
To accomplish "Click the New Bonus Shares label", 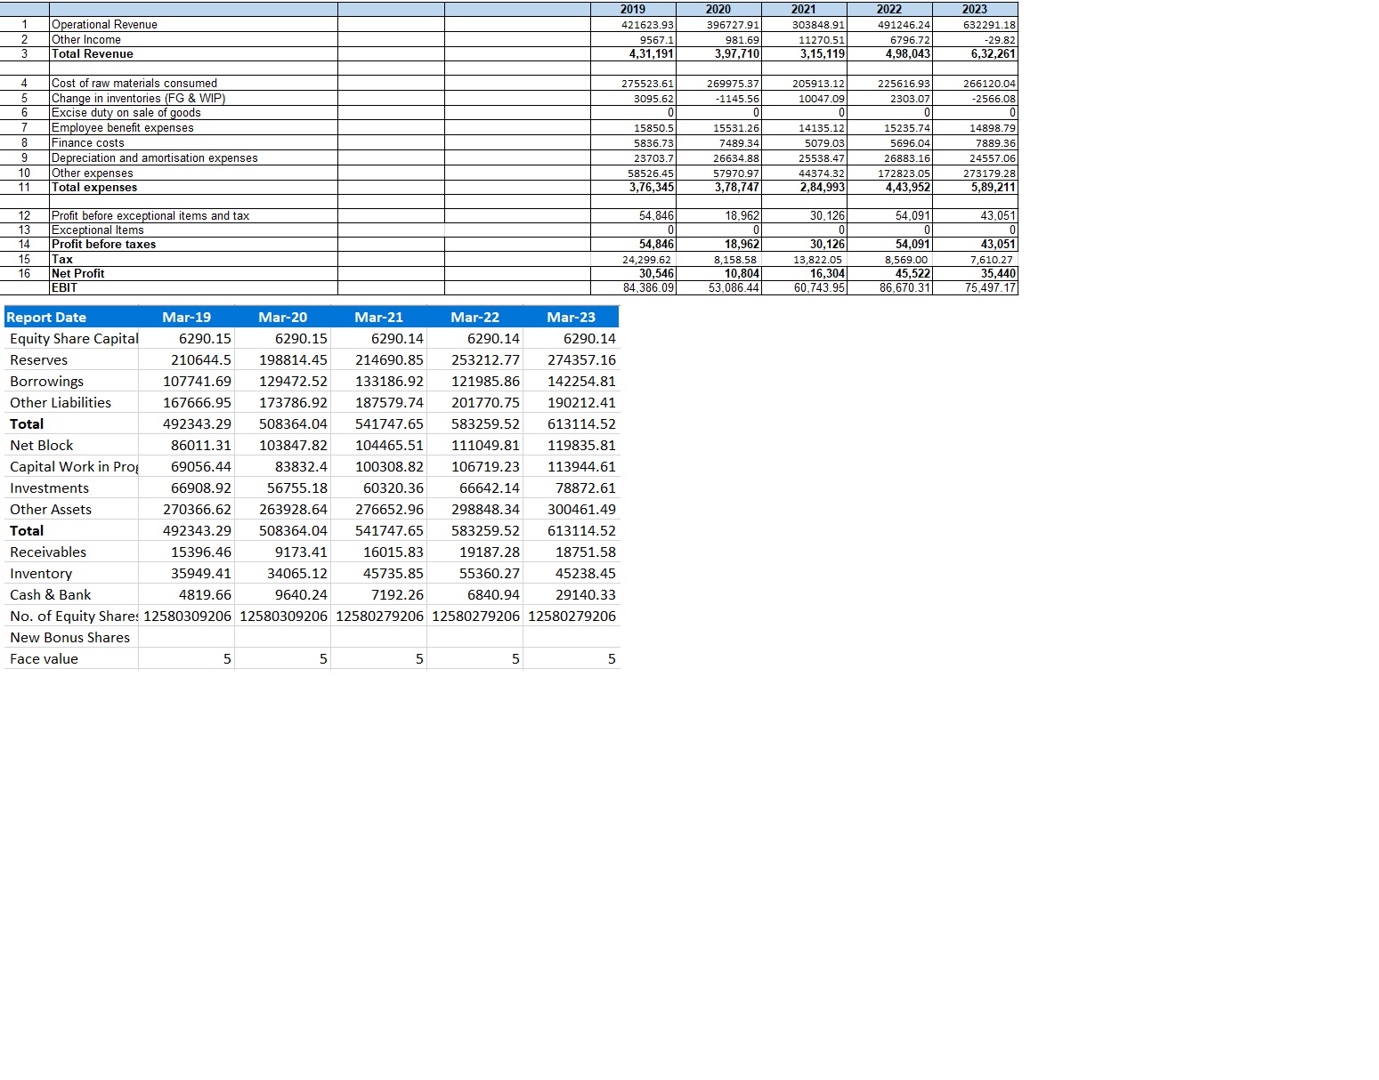I will [x=69, y=637].
